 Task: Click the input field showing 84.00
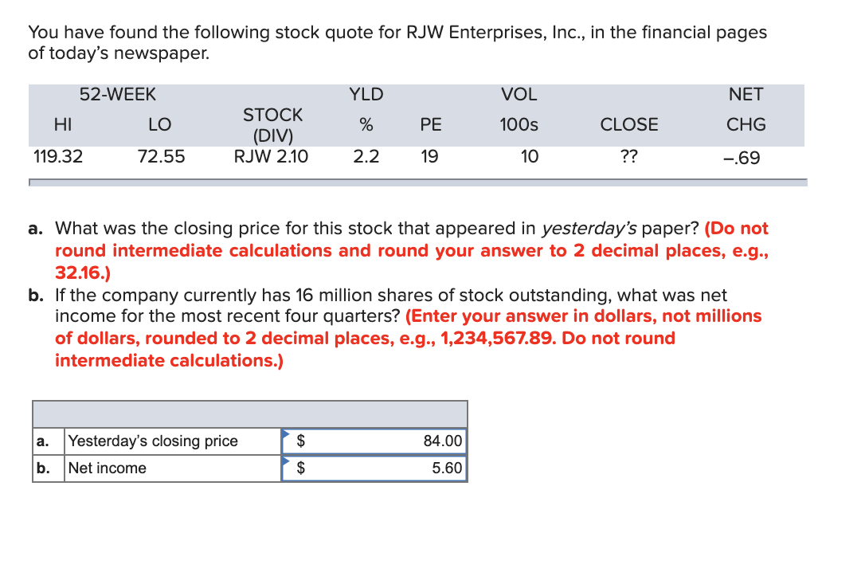coord(390,441)
